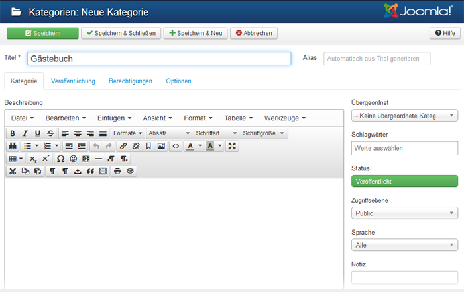Screen dimensions: 464x292
Task: Toggle underline text formatting
Action: [38, 133]
